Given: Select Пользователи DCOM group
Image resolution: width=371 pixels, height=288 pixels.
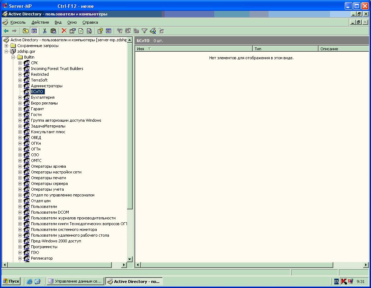Looking at the screenshot, I should [50, 212].
